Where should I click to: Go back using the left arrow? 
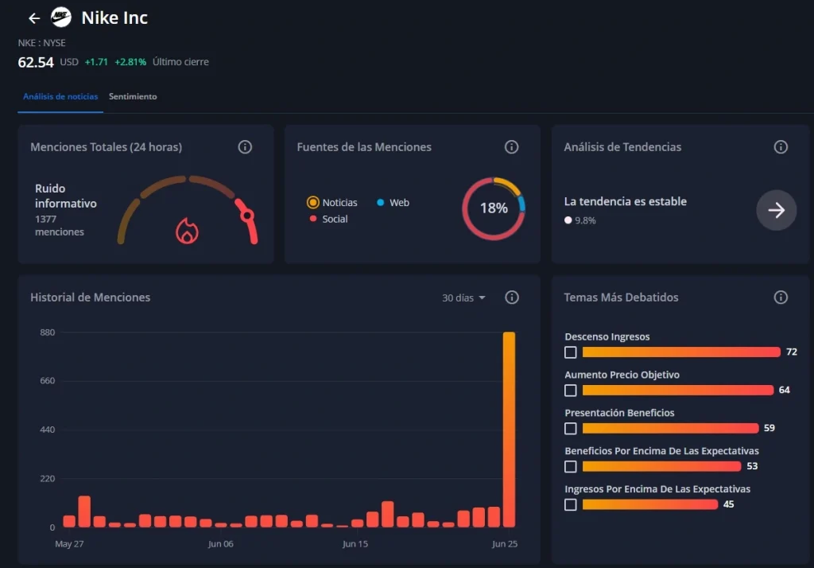34,19
